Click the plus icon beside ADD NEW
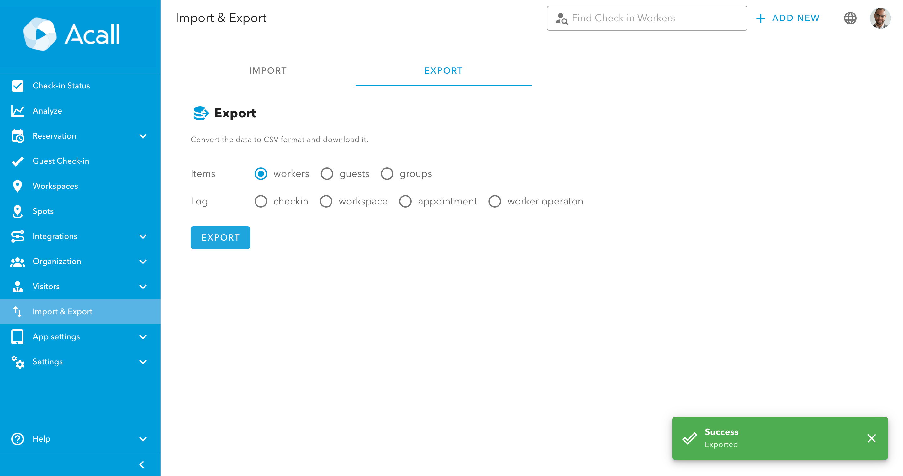 click(x=761, y=18)
